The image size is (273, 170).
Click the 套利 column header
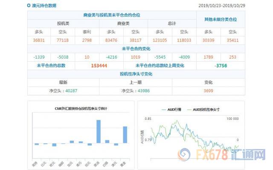point(87,32)
